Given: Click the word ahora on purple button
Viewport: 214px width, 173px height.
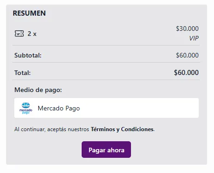Looking at the screenshot, I should [x=116, y=150].
